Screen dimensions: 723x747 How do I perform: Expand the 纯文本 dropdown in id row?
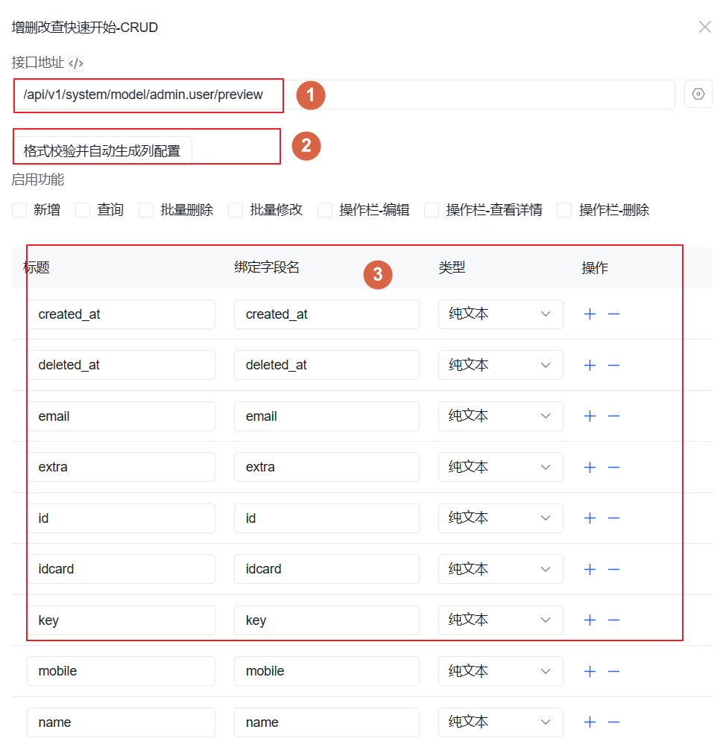[x=500, y=518]
